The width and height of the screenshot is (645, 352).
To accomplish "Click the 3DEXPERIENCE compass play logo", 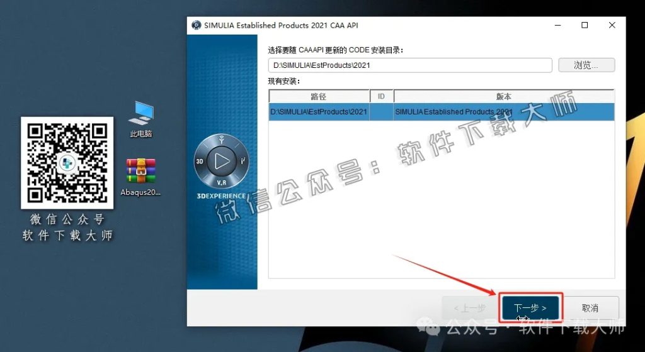I will coord(221,162).
